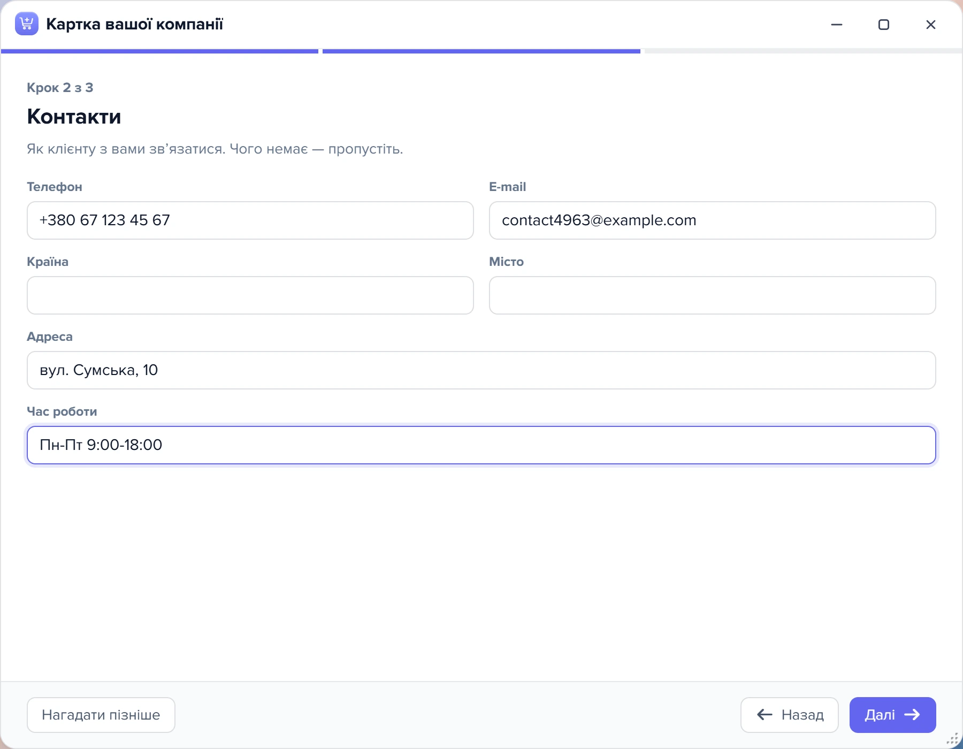Grab the window resize grip corner
This screenshot has width=963, height=749.
point(953,740)
